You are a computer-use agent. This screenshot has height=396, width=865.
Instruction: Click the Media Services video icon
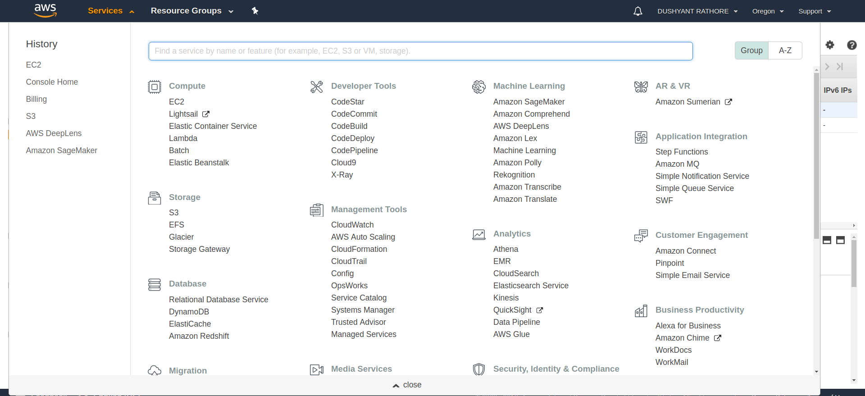tap(317, 369)
